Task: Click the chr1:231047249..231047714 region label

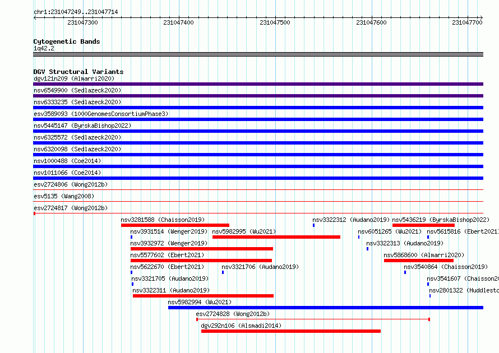Action: [x=76, y=12]
